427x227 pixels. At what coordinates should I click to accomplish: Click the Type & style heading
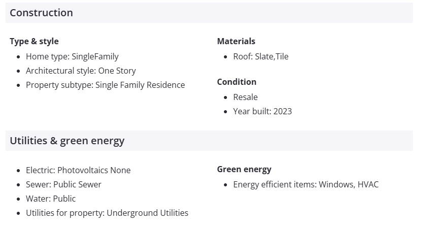[34, 41]
